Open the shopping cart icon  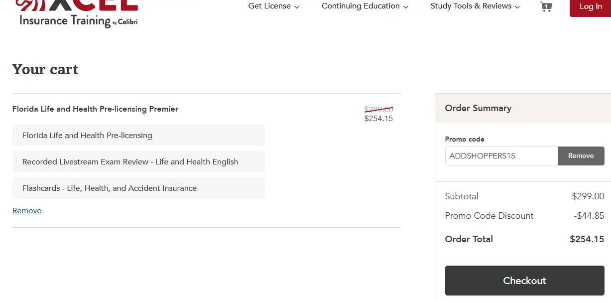click(x=546, y=7)
